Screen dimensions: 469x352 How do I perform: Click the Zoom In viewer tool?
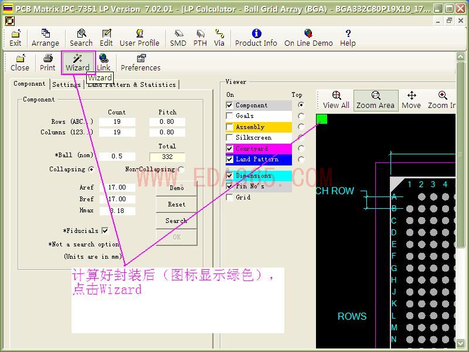point(442,100)
